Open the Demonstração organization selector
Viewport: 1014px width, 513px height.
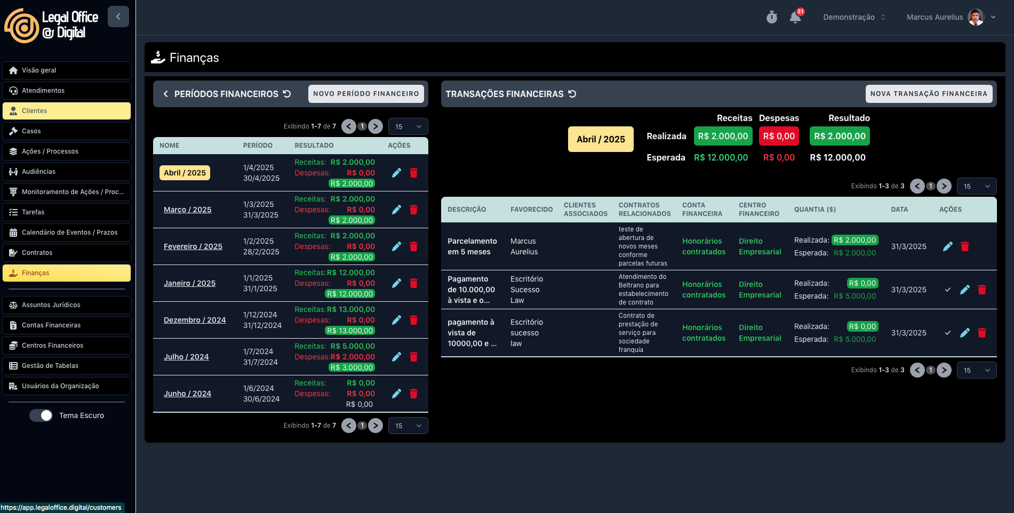click(853, 17)
